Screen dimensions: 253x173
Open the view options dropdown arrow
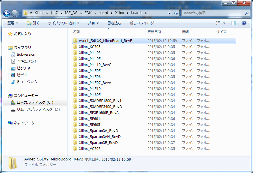coord(224,23)
